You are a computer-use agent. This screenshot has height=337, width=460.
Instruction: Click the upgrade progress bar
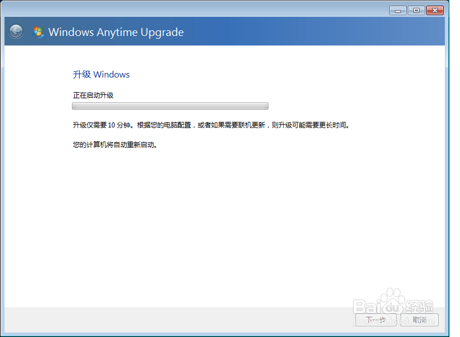pos(170,106)
